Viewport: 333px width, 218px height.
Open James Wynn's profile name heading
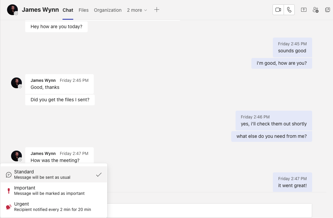point(40,10)
